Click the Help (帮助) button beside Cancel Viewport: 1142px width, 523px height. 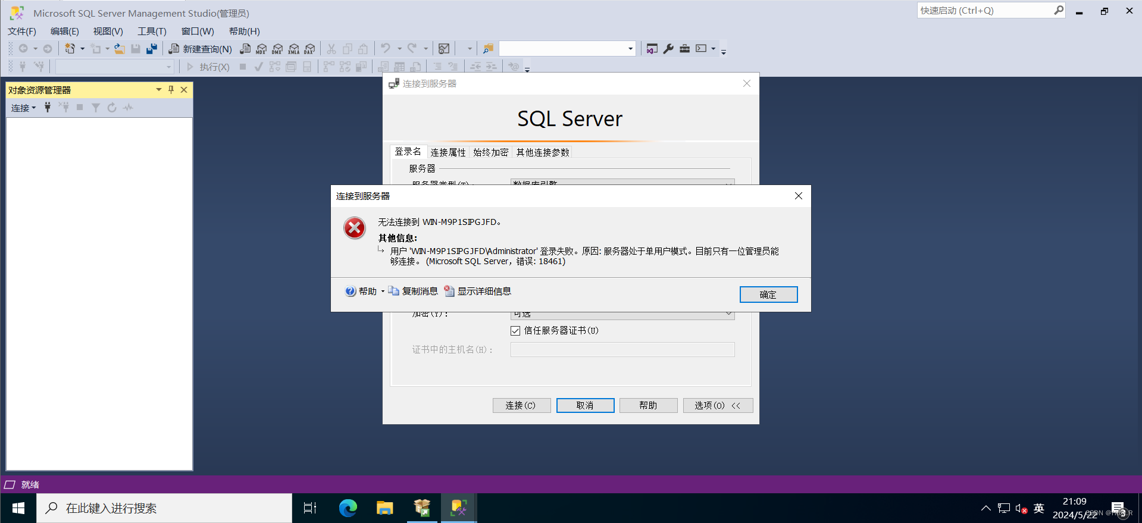tap(648, 406)
